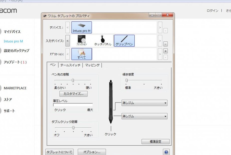Click the ダブルクリック距離 slider thumb

[73, 128]
